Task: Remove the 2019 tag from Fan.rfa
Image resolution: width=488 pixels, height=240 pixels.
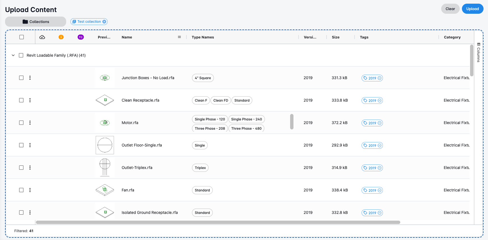Action: click(380, 190)
